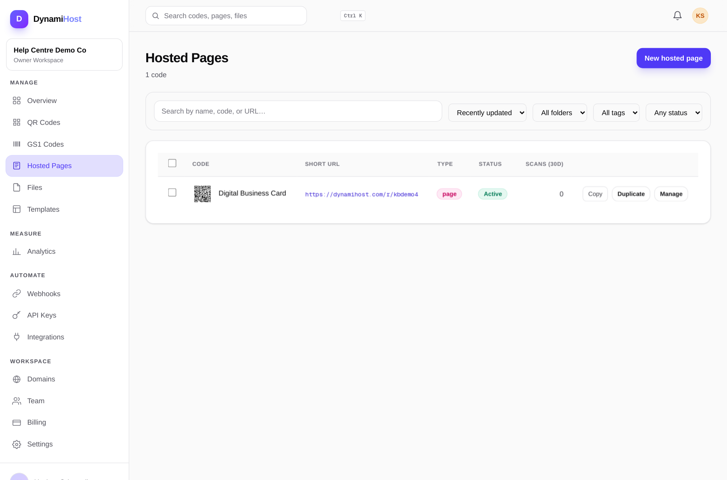Focus the Search codes, pages, files field
This screenshot has width=727, height=480.
click(226, 16)
